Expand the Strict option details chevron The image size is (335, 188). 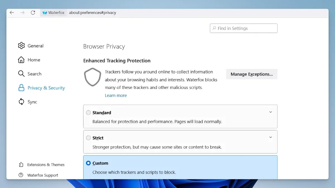pos(270,137)
